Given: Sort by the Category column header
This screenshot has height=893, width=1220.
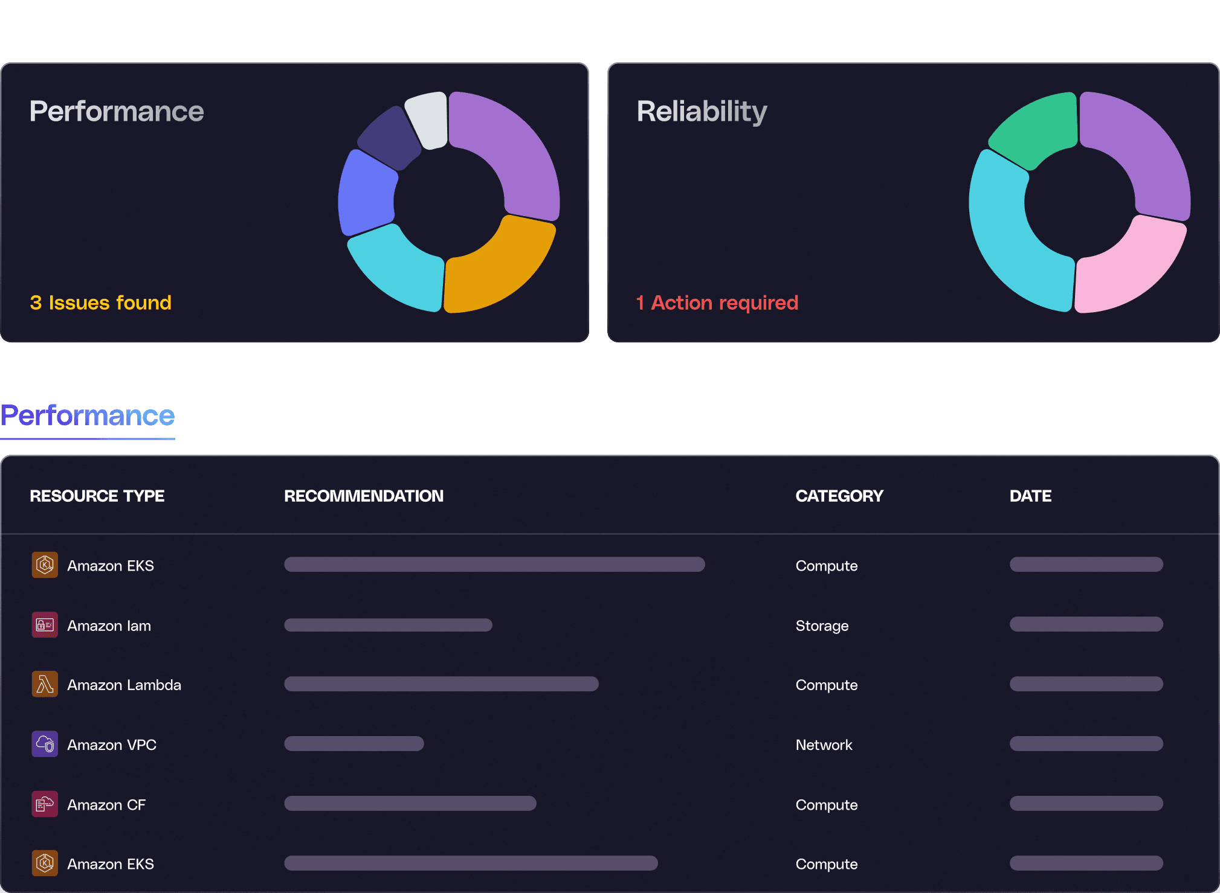Looking at the screenshot, I should [839, 496].
